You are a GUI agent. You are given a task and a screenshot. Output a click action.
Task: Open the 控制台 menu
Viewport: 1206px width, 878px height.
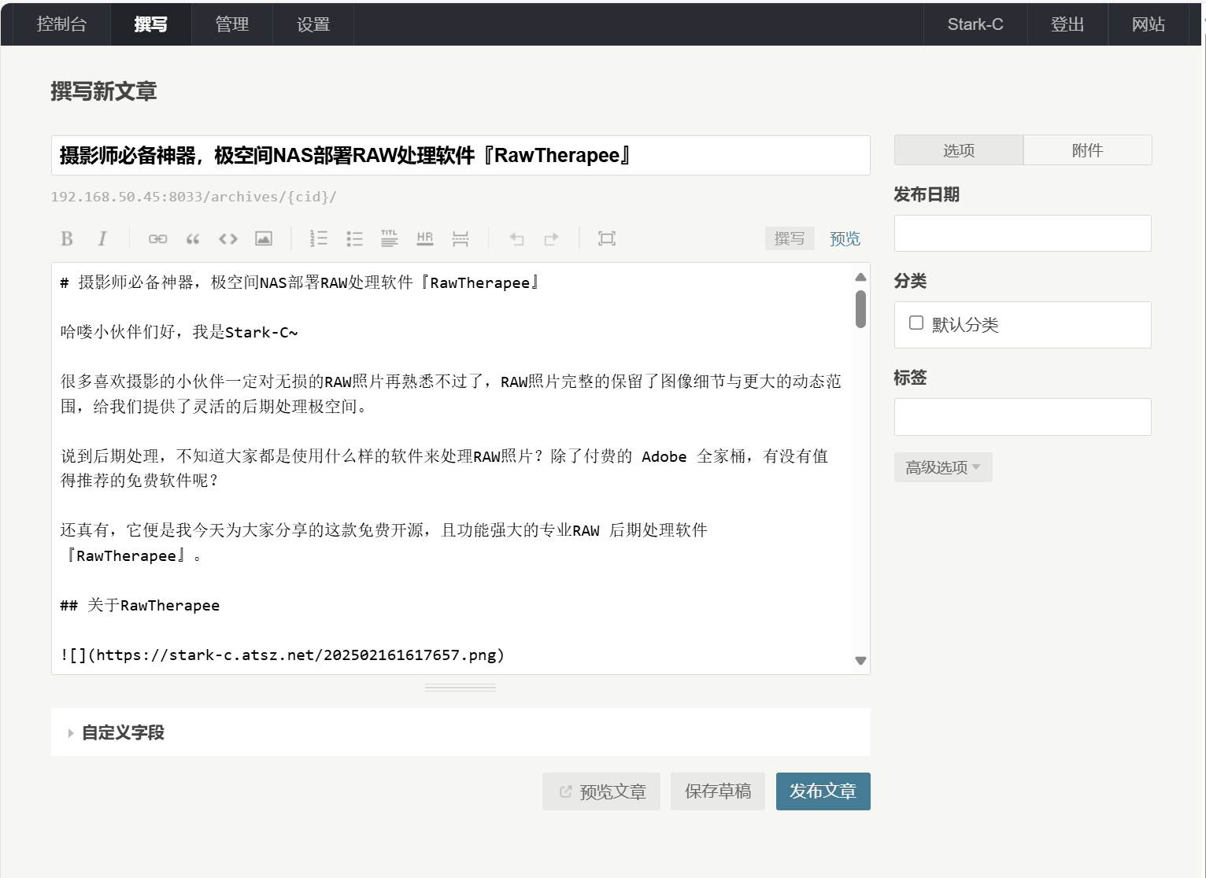tap(61, 24)
